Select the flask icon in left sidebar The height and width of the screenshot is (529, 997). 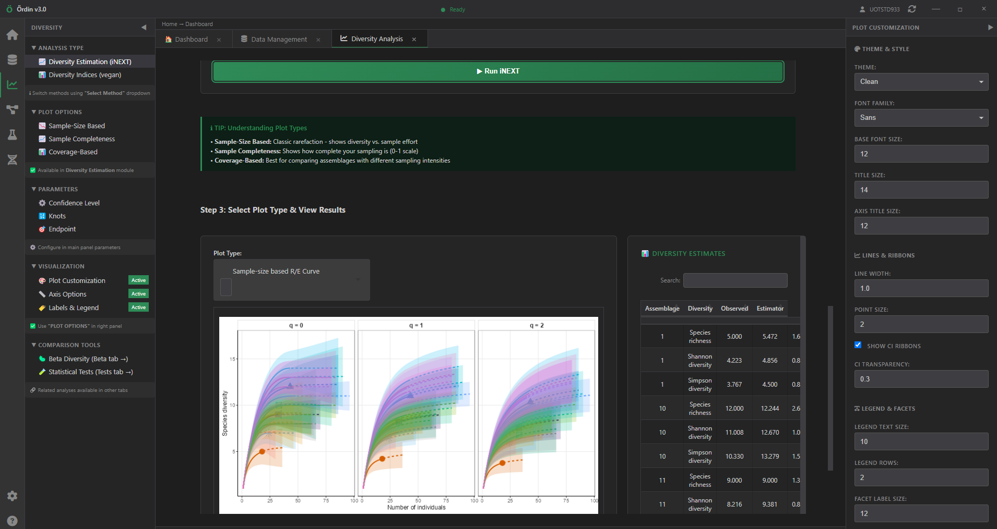[x=12, y=135]
